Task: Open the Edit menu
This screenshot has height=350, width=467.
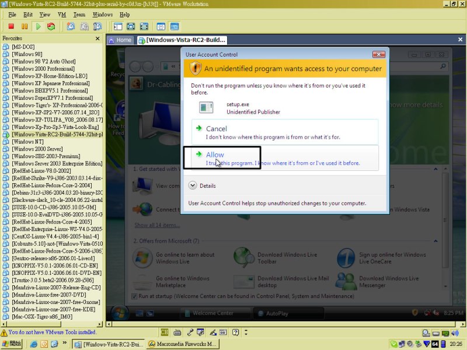Action: coord(27,15)
